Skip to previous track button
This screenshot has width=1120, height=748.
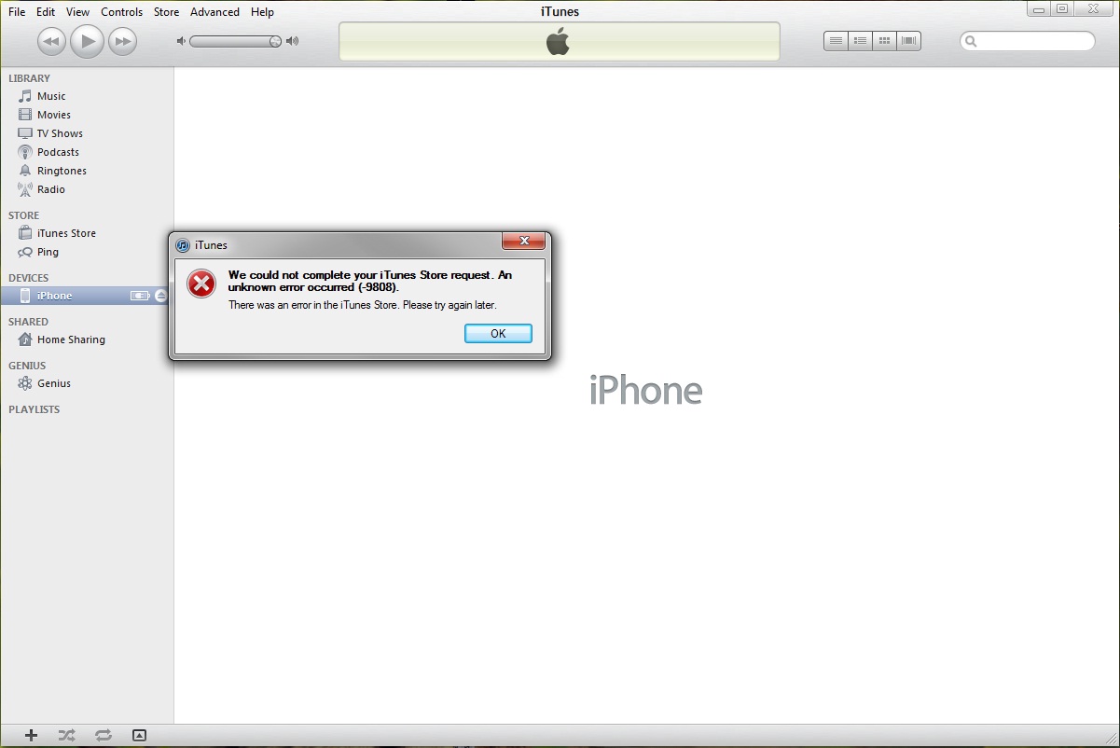(x=51, y=41)
